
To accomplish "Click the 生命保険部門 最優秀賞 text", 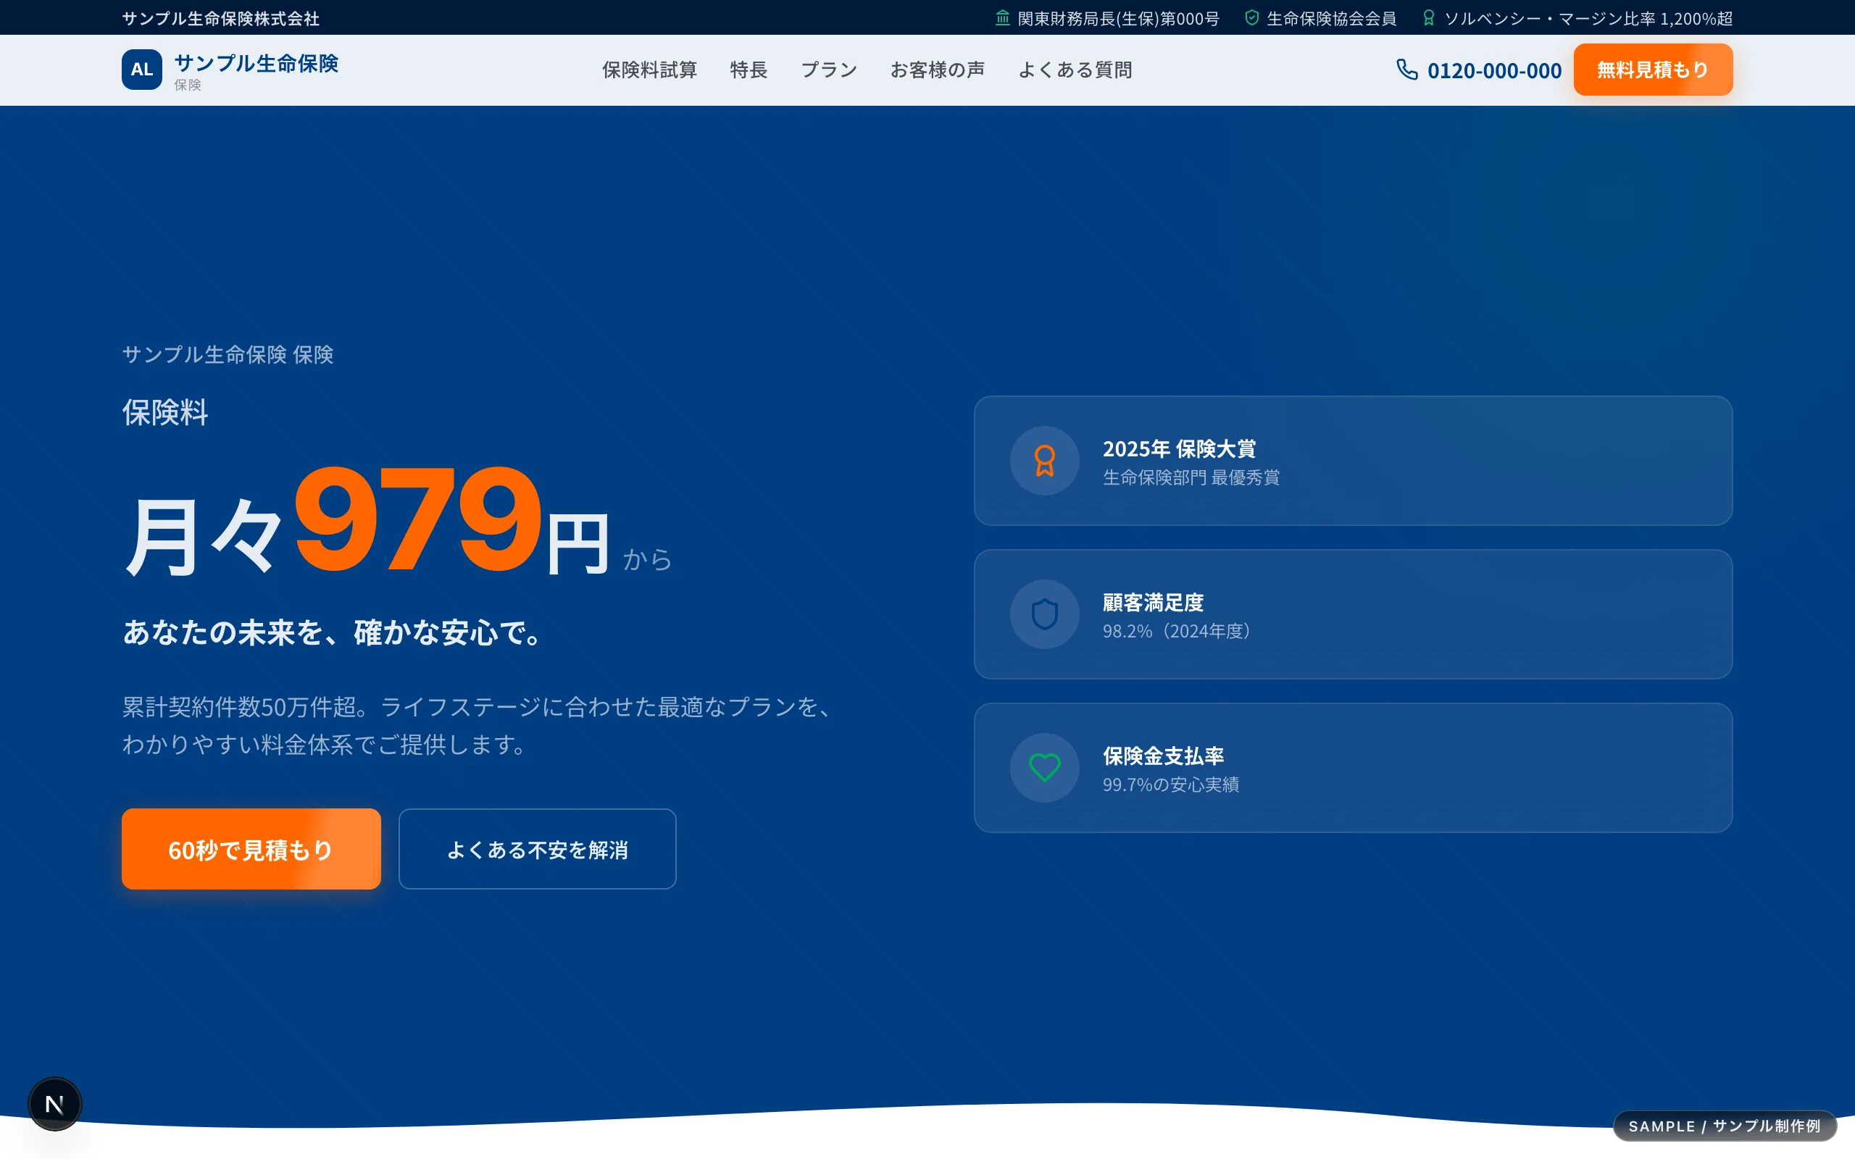I will [1191, 477].
